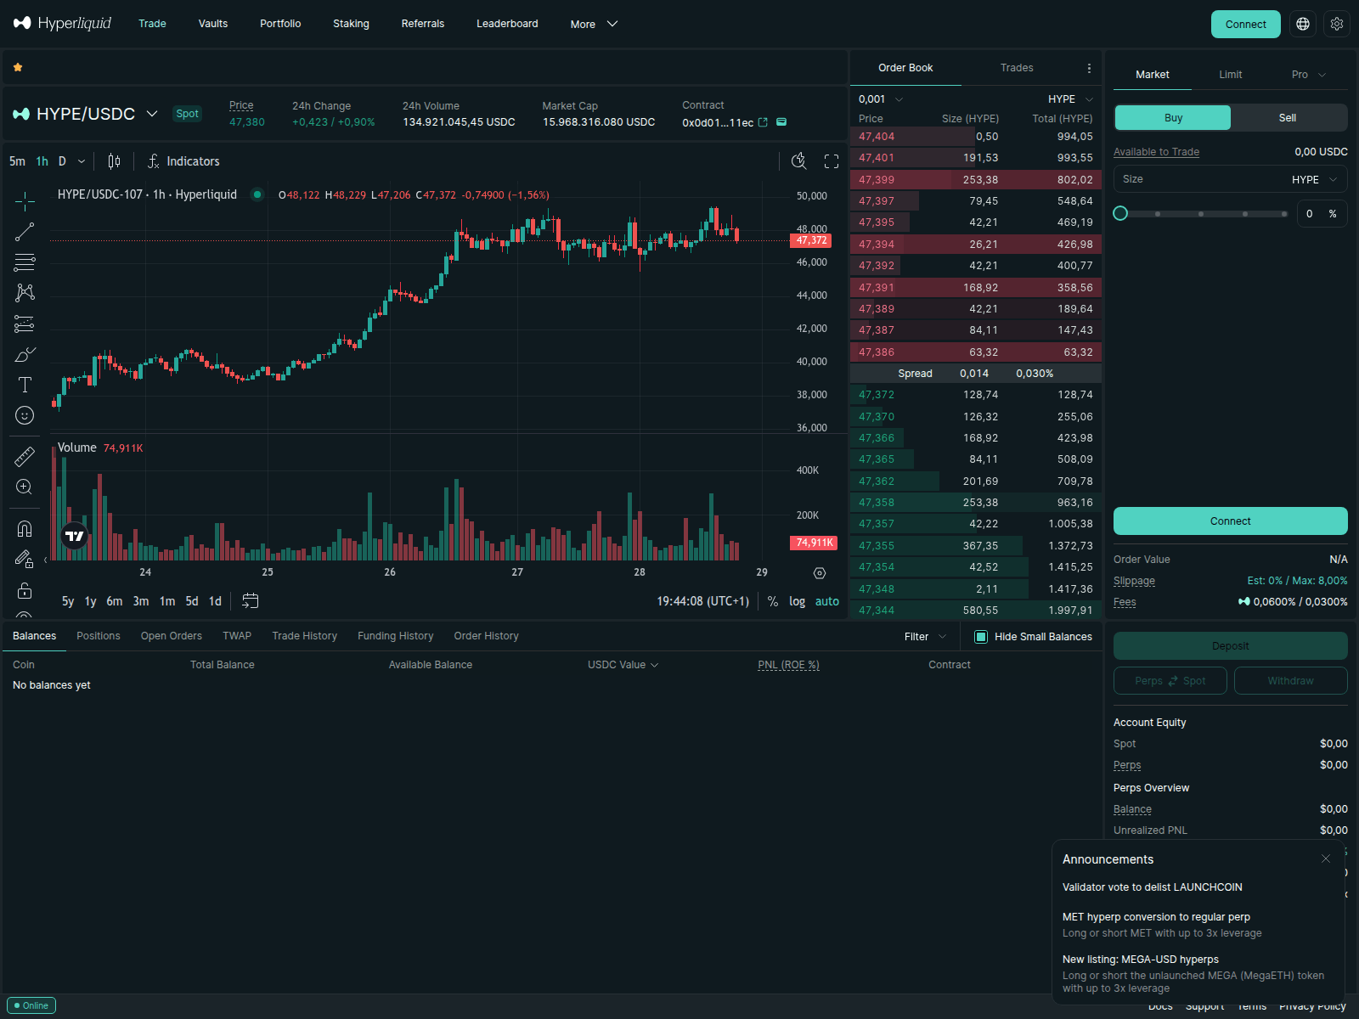Toggle auto scale on chart
1359x1019 pixels.
(827, 601)
